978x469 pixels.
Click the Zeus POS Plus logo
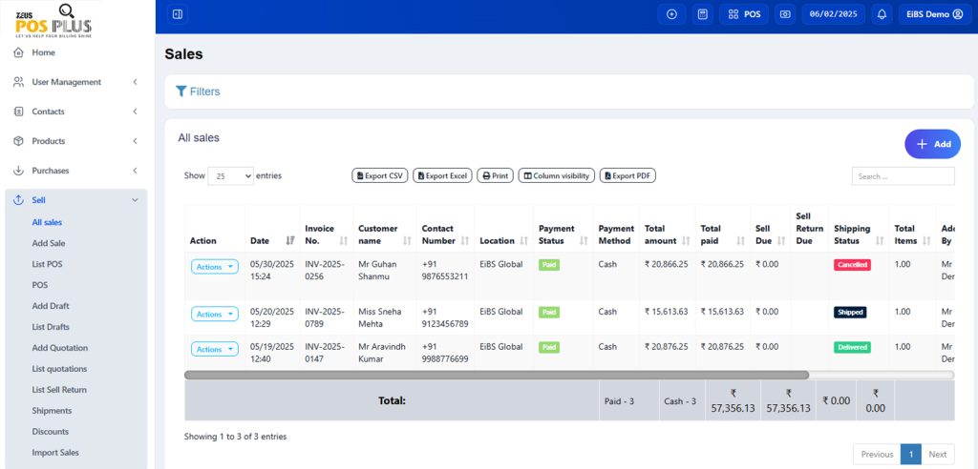click(x=53, y=21)
